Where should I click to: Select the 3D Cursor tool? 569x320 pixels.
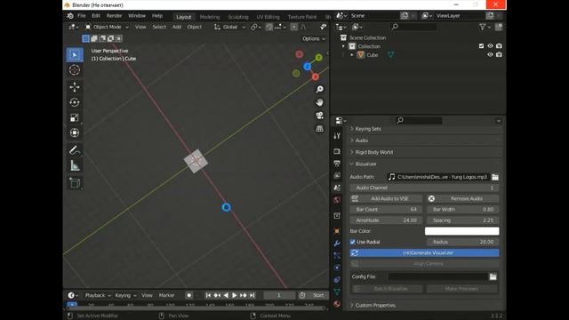[75, 70]
